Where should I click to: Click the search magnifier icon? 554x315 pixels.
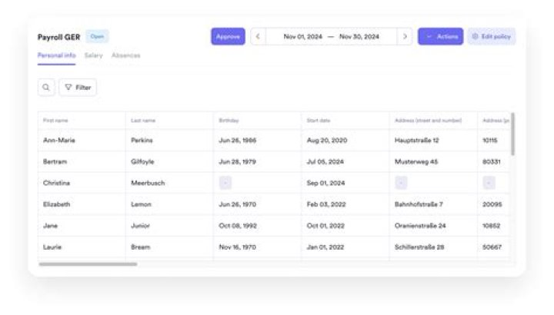(x=46, y=88)
